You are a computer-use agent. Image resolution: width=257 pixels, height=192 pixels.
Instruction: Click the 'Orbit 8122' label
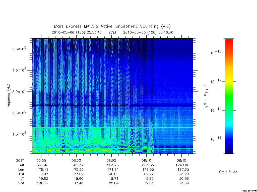click(x=228, y=172)
